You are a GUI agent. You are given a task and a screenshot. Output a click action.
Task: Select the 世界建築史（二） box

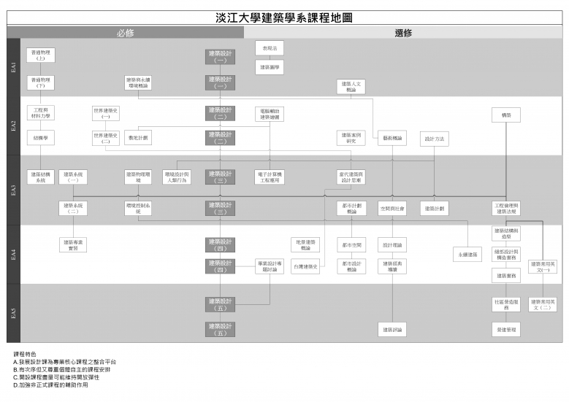coord(106,138)
